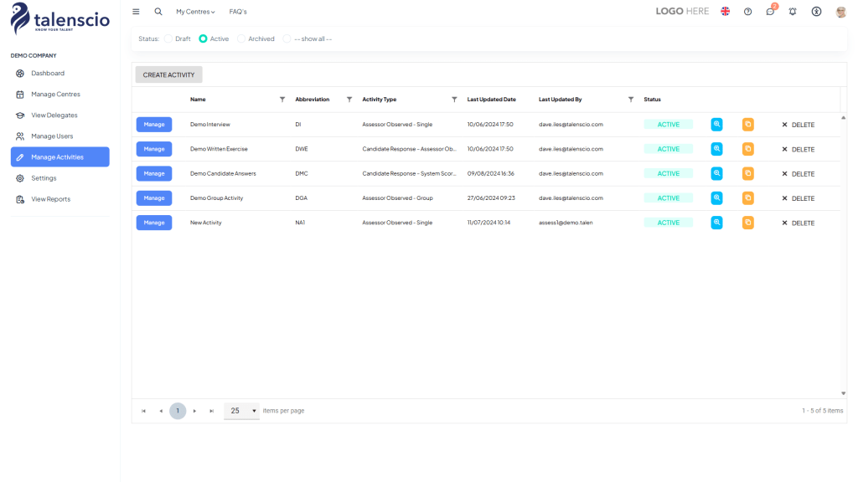Preview the New Activity row
Viewport: 858px width, 482px height.
tap(716, 223)
